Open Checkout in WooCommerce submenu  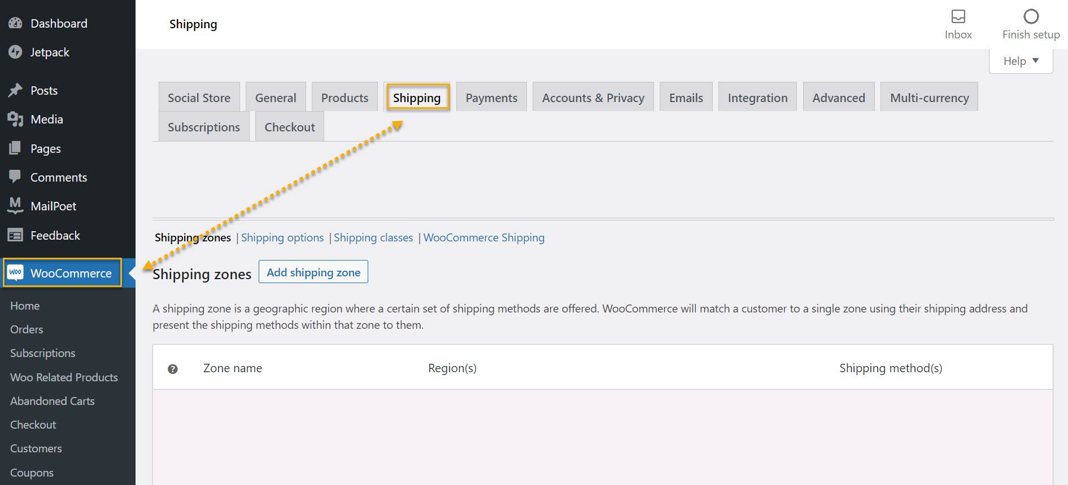tap(33, 425)
